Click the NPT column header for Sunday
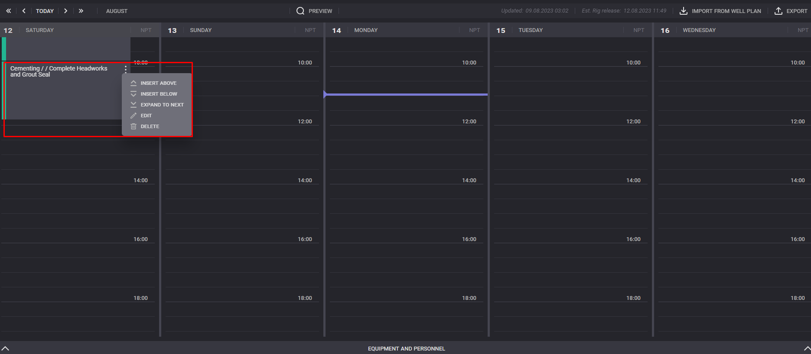 (310, 30)
